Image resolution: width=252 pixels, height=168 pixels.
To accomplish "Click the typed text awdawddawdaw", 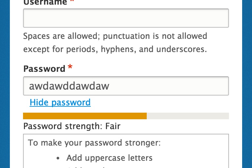I will point(69,86).
